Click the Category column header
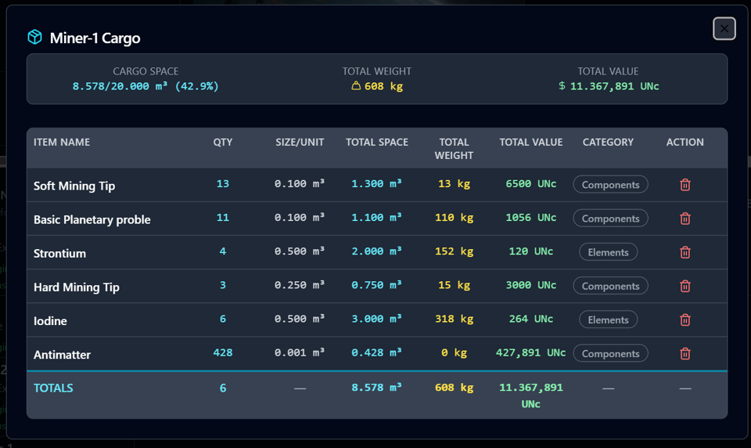This screenshot has width=751, height=448. coord(608,143)
